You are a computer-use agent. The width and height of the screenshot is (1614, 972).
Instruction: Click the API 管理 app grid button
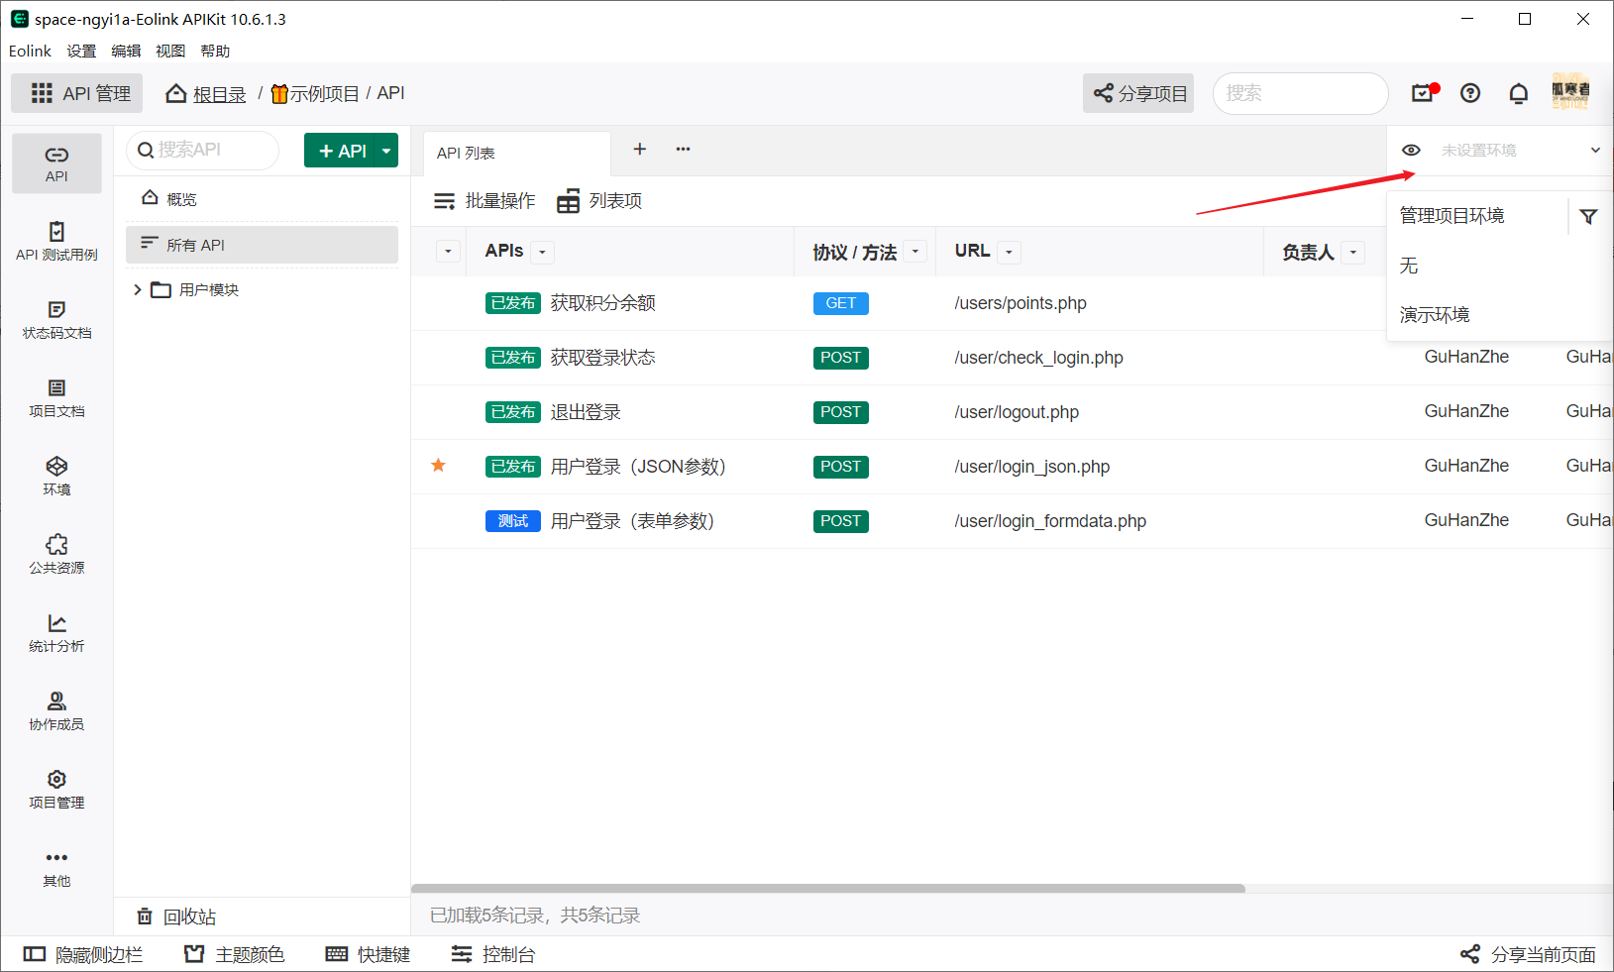77,93
